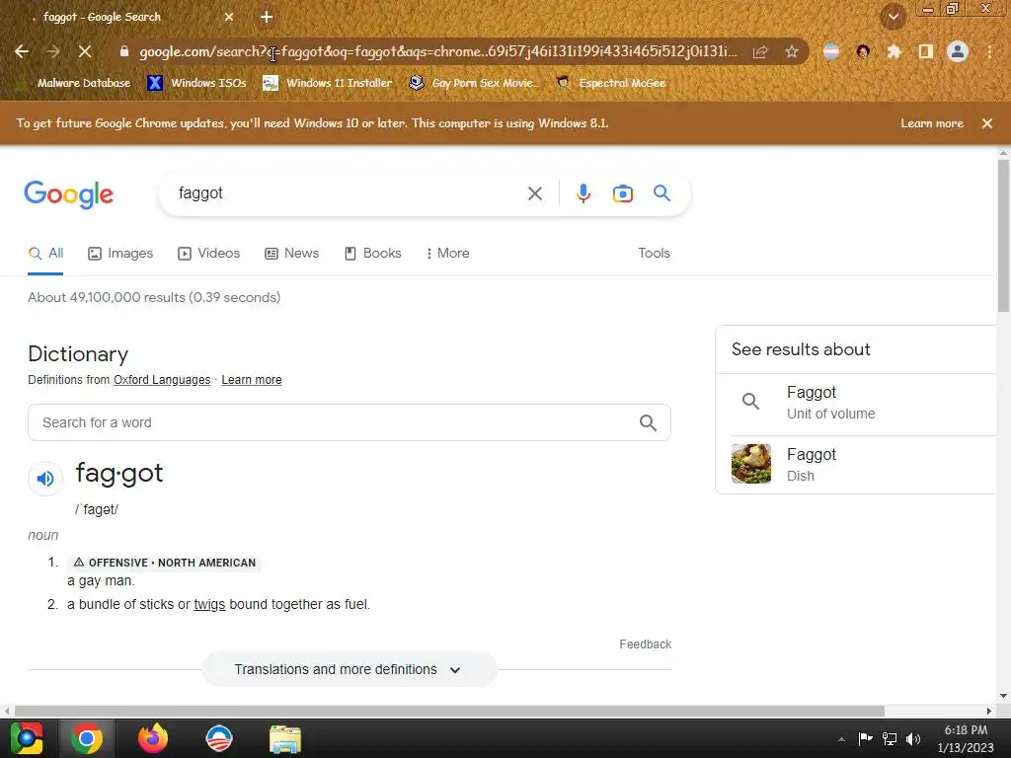Open search Tools options
Viewport: 1011px width, 758px height.
tap(654, 254)
